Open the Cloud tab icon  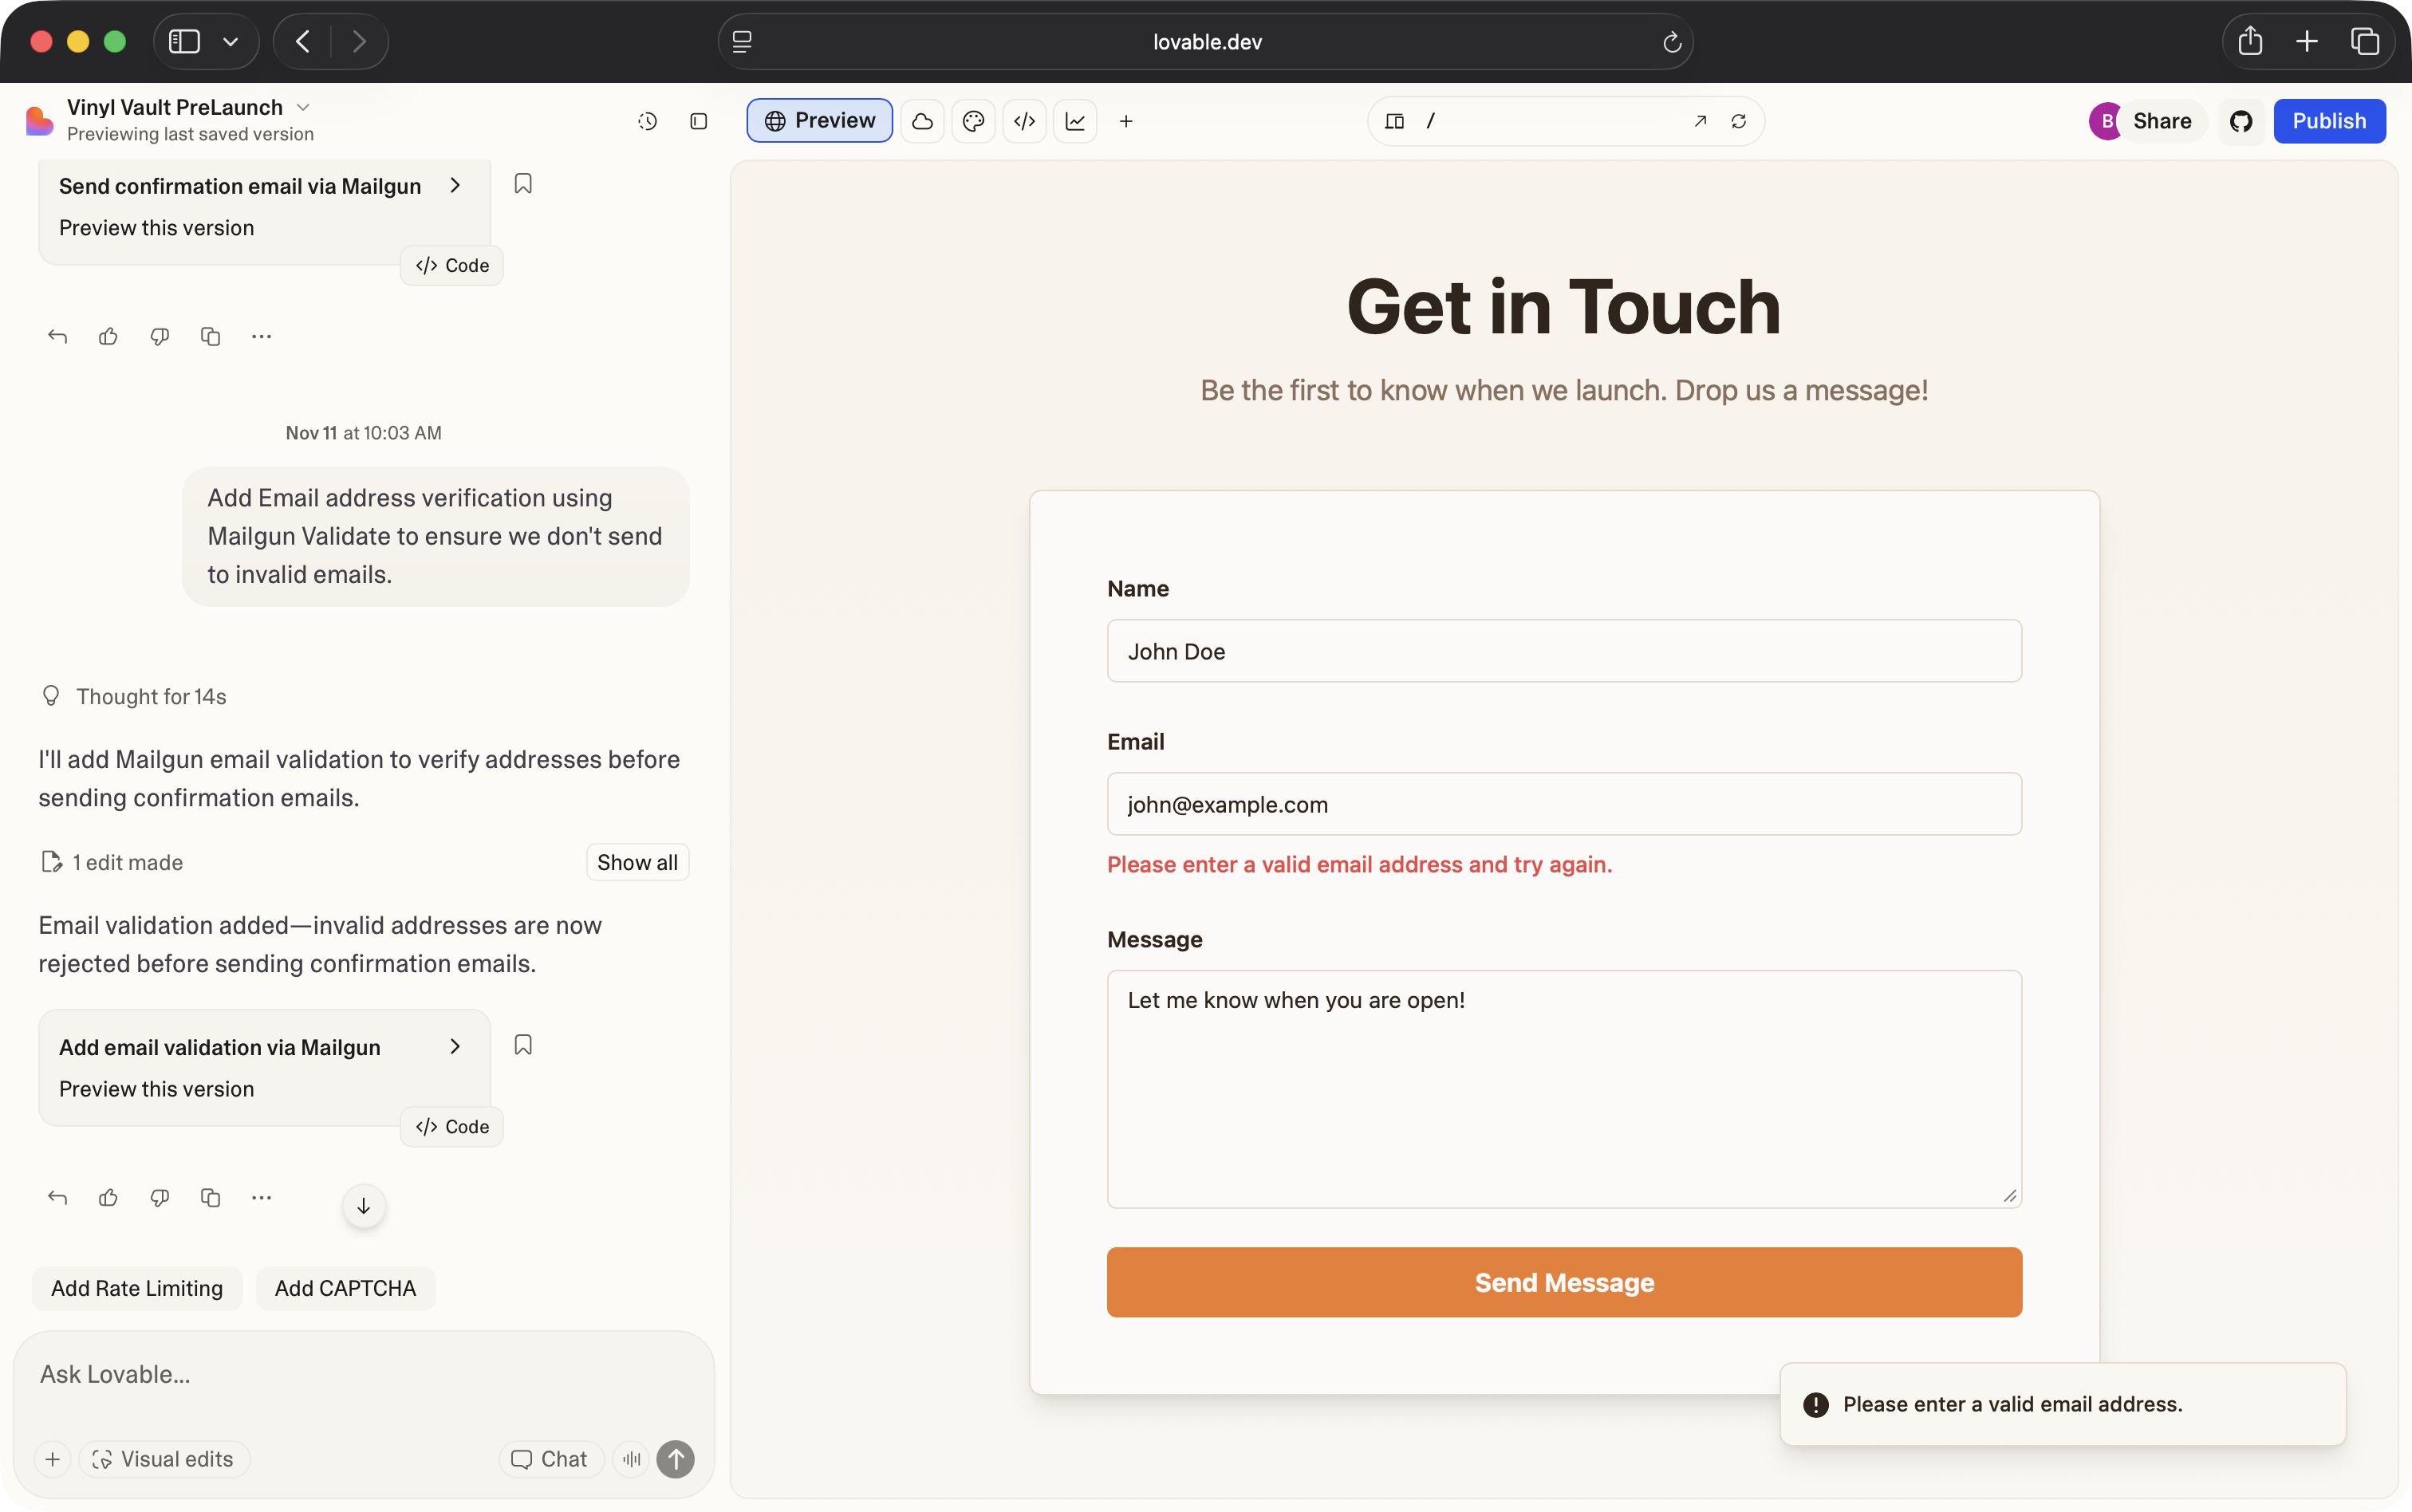pyautogui.click(x=922, y=121)
